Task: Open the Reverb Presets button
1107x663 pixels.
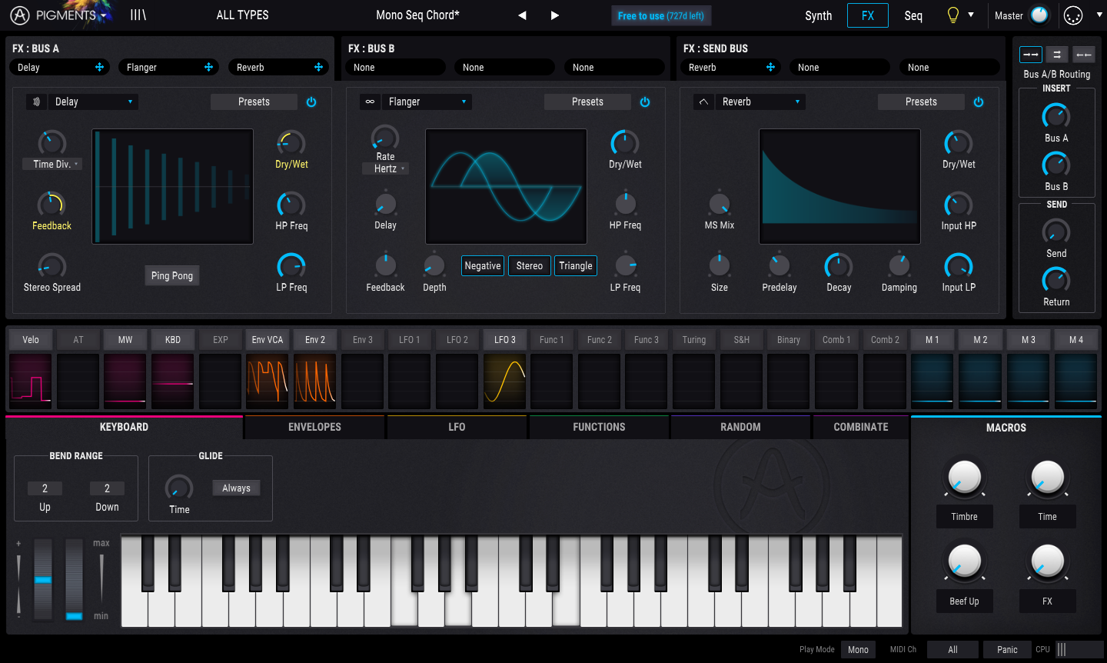Action: 921,102
